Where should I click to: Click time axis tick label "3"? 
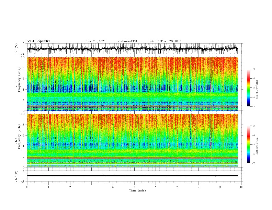click(91, 187)
